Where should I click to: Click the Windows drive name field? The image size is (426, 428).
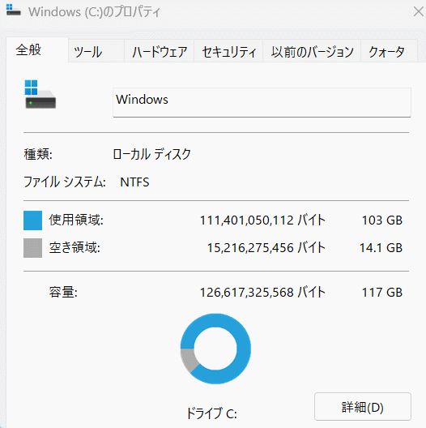pos(262,102)
